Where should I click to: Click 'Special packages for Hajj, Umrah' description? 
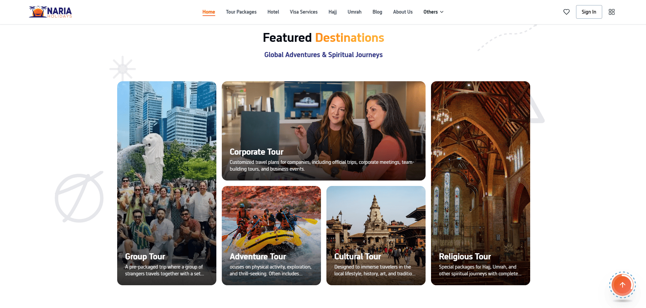480,270
